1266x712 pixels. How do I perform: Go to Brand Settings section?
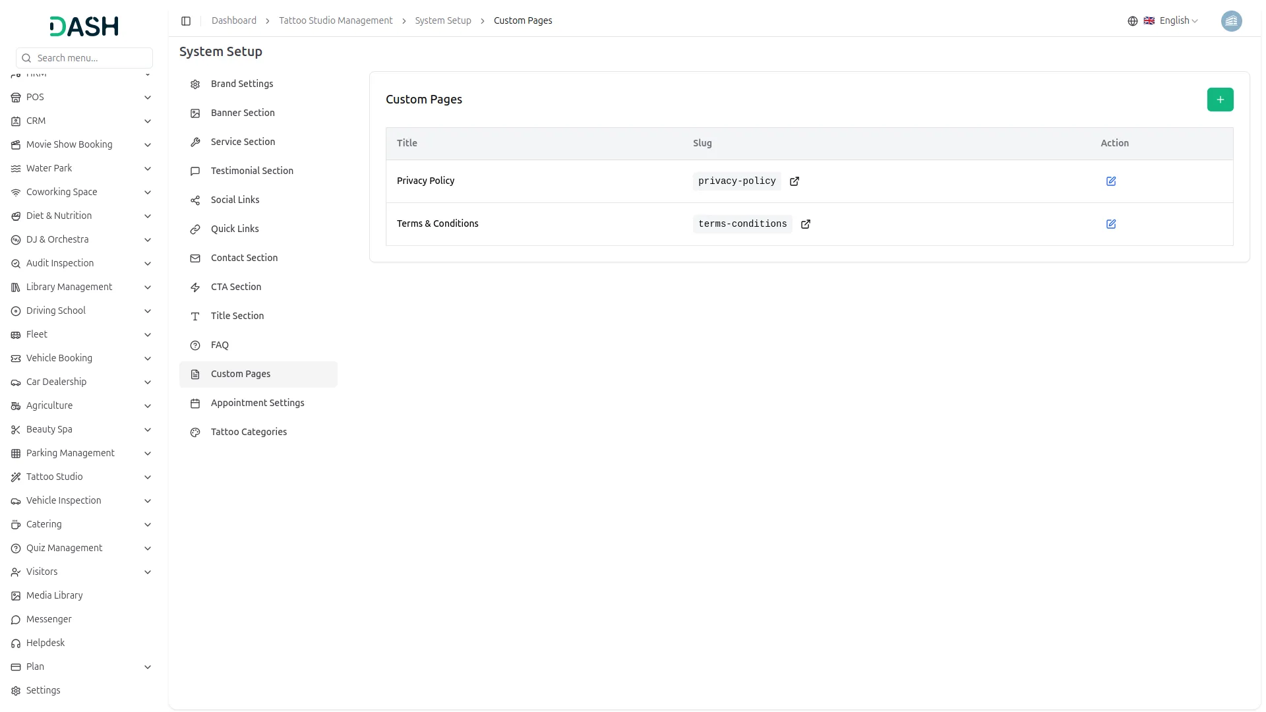(x=241, y=84)
